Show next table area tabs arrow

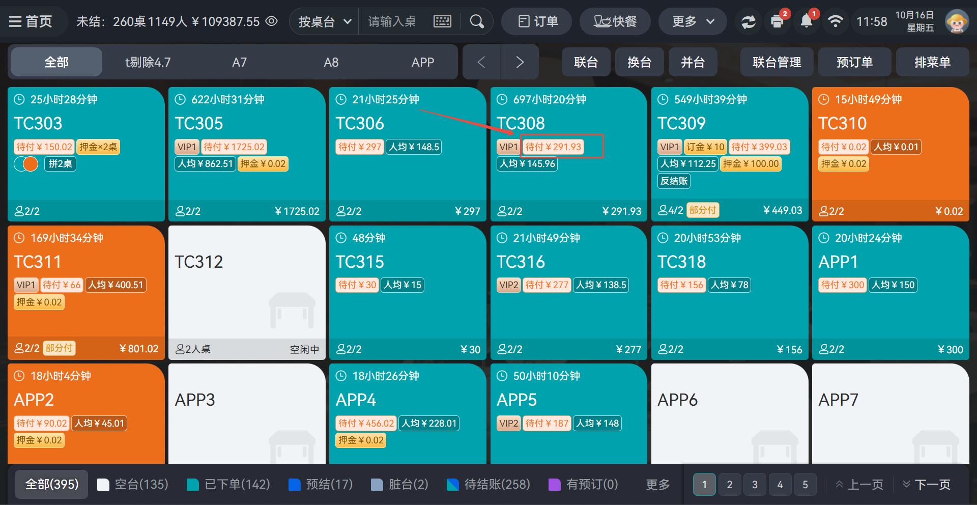click(x=520, y=62)
